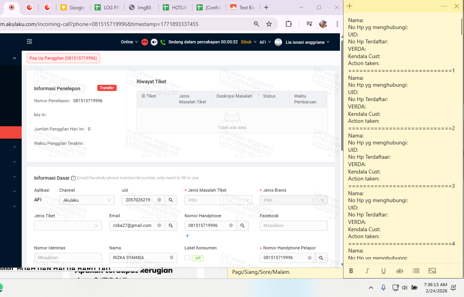Clear the Email field value

click(159, 225)
